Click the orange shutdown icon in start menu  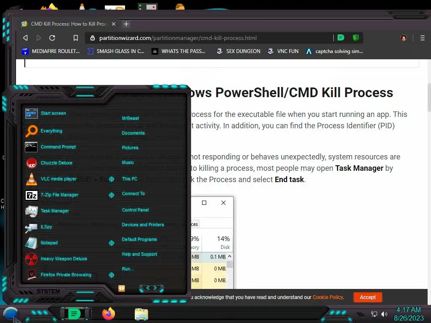[x=122, y=288]
